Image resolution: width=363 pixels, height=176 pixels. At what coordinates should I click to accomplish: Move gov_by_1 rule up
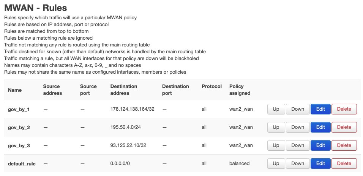[276, 109]
